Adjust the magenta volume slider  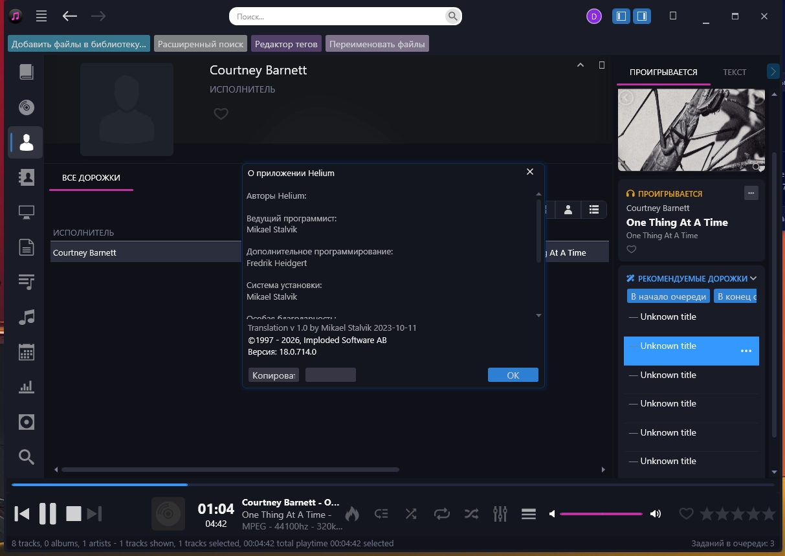[x=601, y=514]
